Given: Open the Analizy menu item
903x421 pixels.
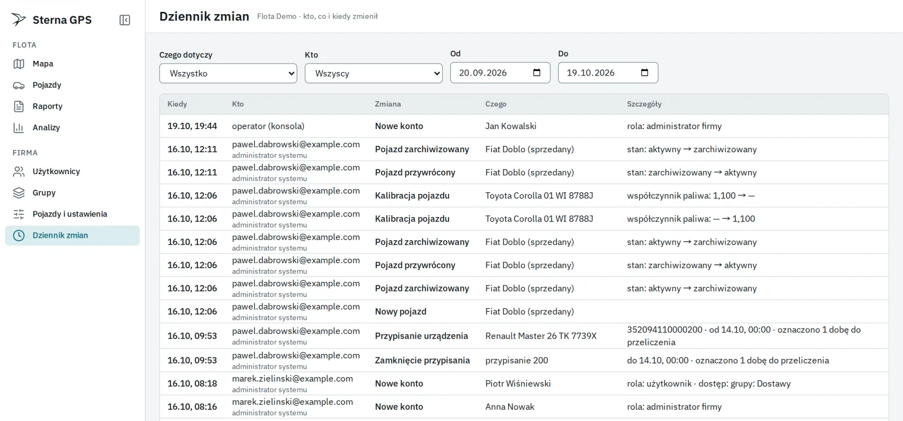Looking at the screenshot, I should (x=72, y=128).
